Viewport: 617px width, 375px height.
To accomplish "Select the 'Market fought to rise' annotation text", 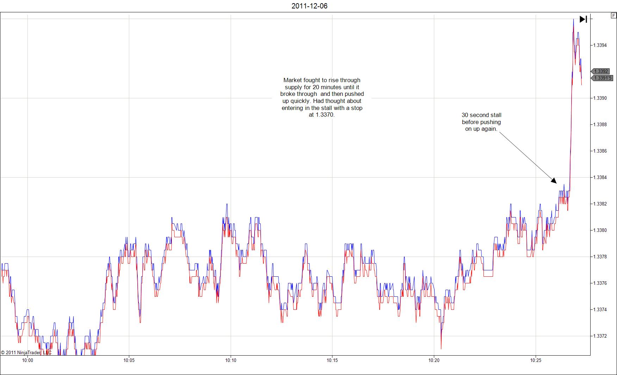I will [322, 98].
